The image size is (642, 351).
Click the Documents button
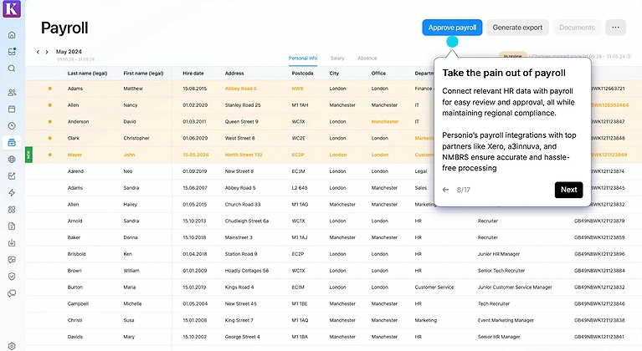pos(577,28)
